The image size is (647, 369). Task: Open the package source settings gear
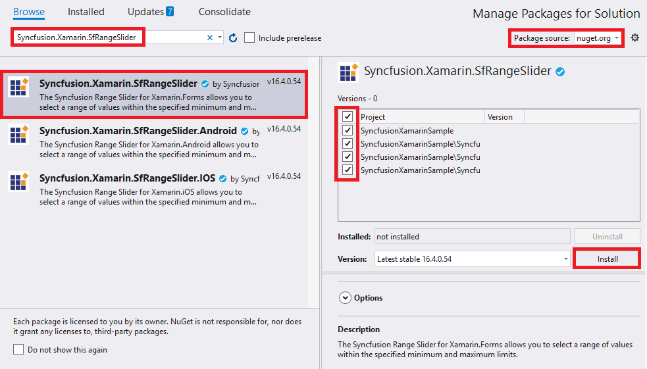coord(634,38)
